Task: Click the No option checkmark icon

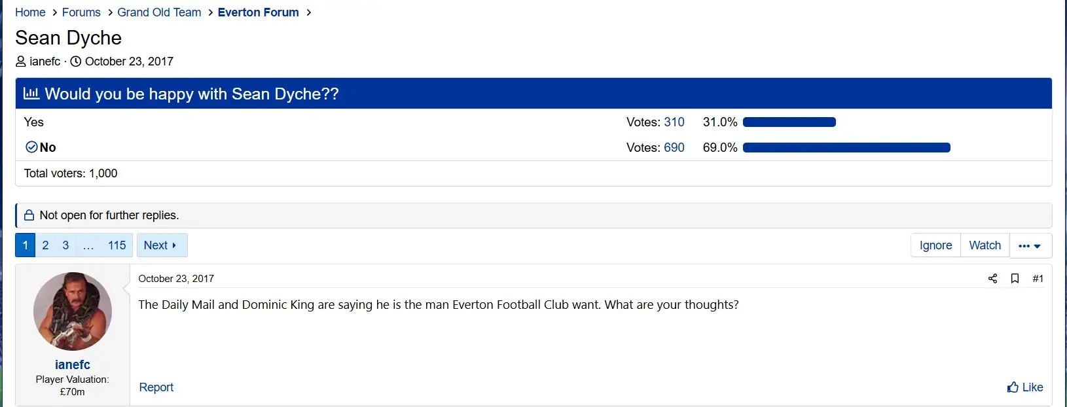Action: (31, 147)
